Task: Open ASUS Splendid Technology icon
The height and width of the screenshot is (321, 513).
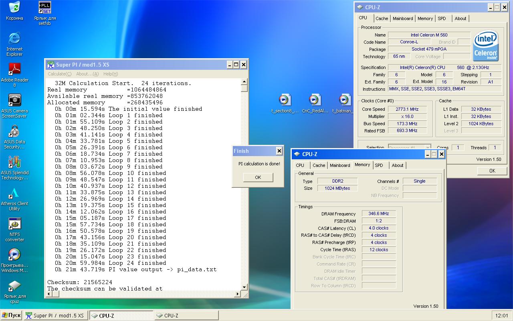Action: click(x=14, y=162)
